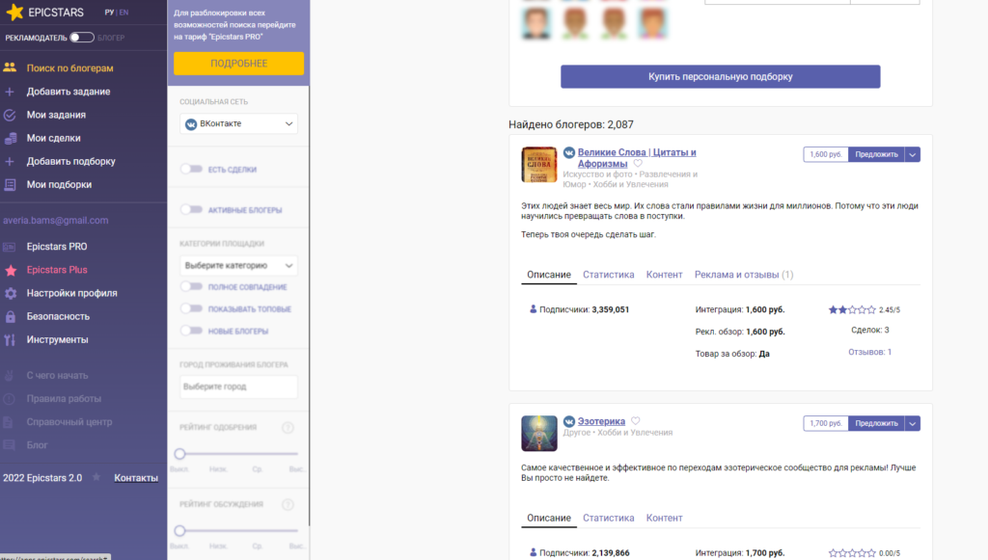Turn on Новые блогеры toggle
This screenshot has width=988, height=560.
pos(192,331)
